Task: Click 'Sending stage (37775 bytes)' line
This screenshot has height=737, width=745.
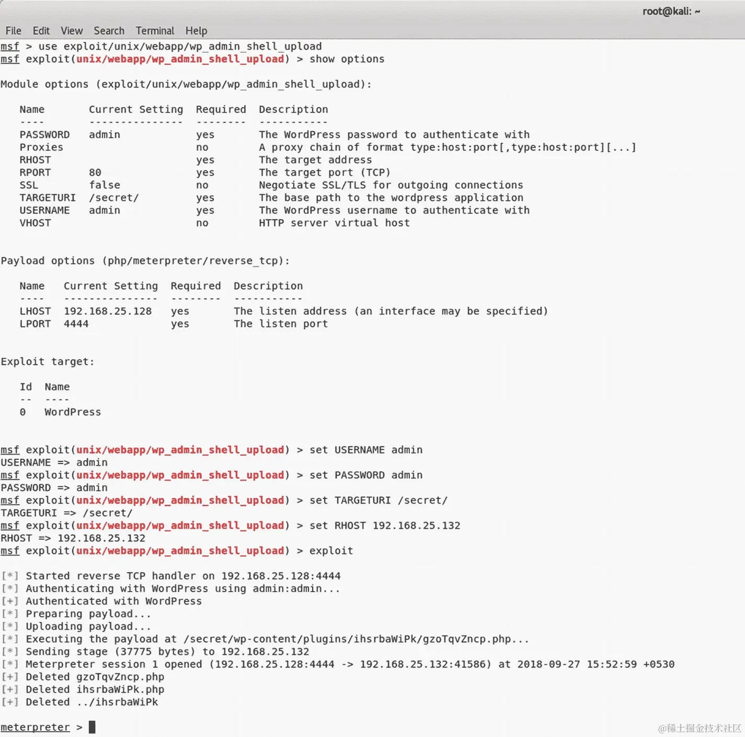Action: [155, 652]
